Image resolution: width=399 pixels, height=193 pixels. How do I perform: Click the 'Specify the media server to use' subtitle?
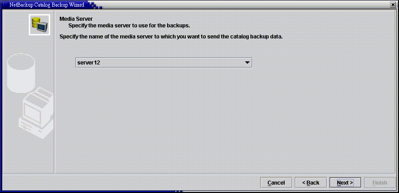pyautogui.click(x=129, y=26)
